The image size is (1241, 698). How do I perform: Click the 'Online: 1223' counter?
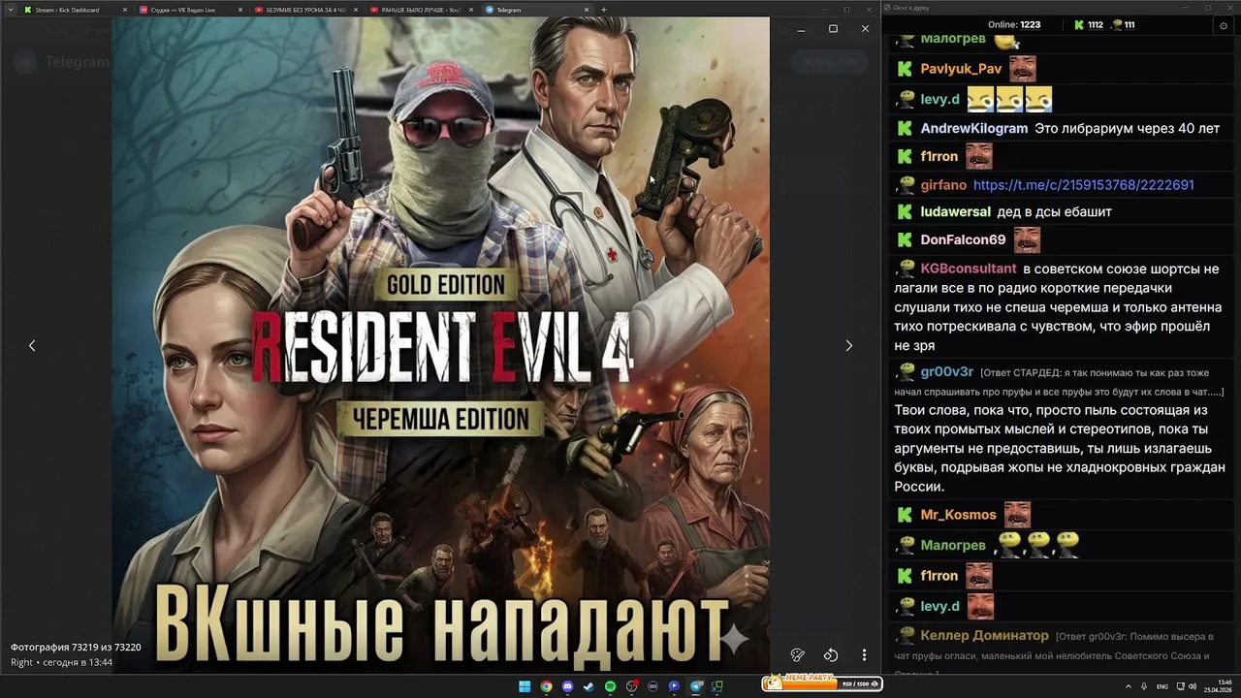pos(1014,25)
